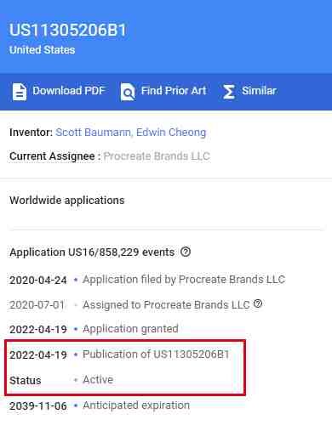Open help icon beside application events heading
This screenshot has height=431, width=332.
(186, 252)
